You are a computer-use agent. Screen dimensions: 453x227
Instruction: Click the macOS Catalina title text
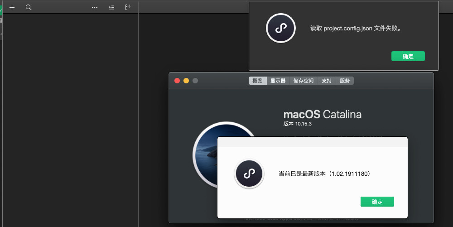tap(323, 114)
